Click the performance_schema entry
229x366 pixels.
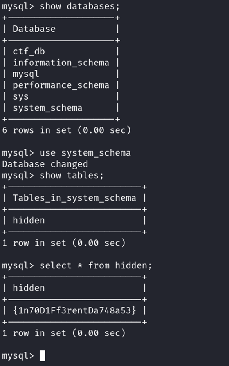61,85
